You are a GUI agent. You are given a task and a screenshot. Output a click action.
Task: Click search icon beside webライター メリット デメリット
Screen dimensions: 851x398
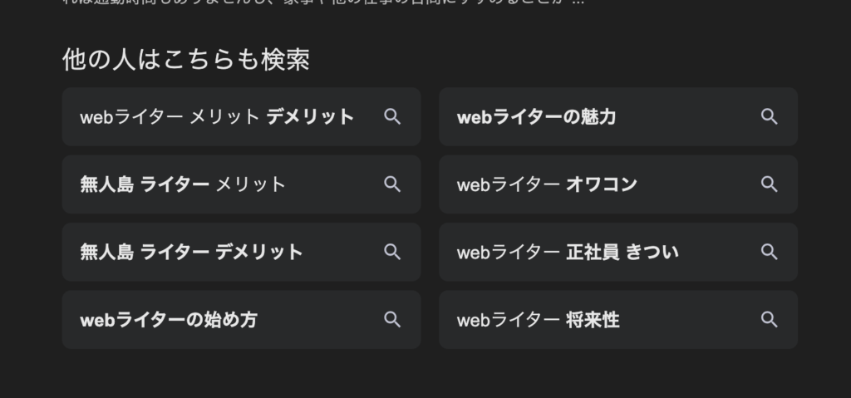[x=392, y=116]
